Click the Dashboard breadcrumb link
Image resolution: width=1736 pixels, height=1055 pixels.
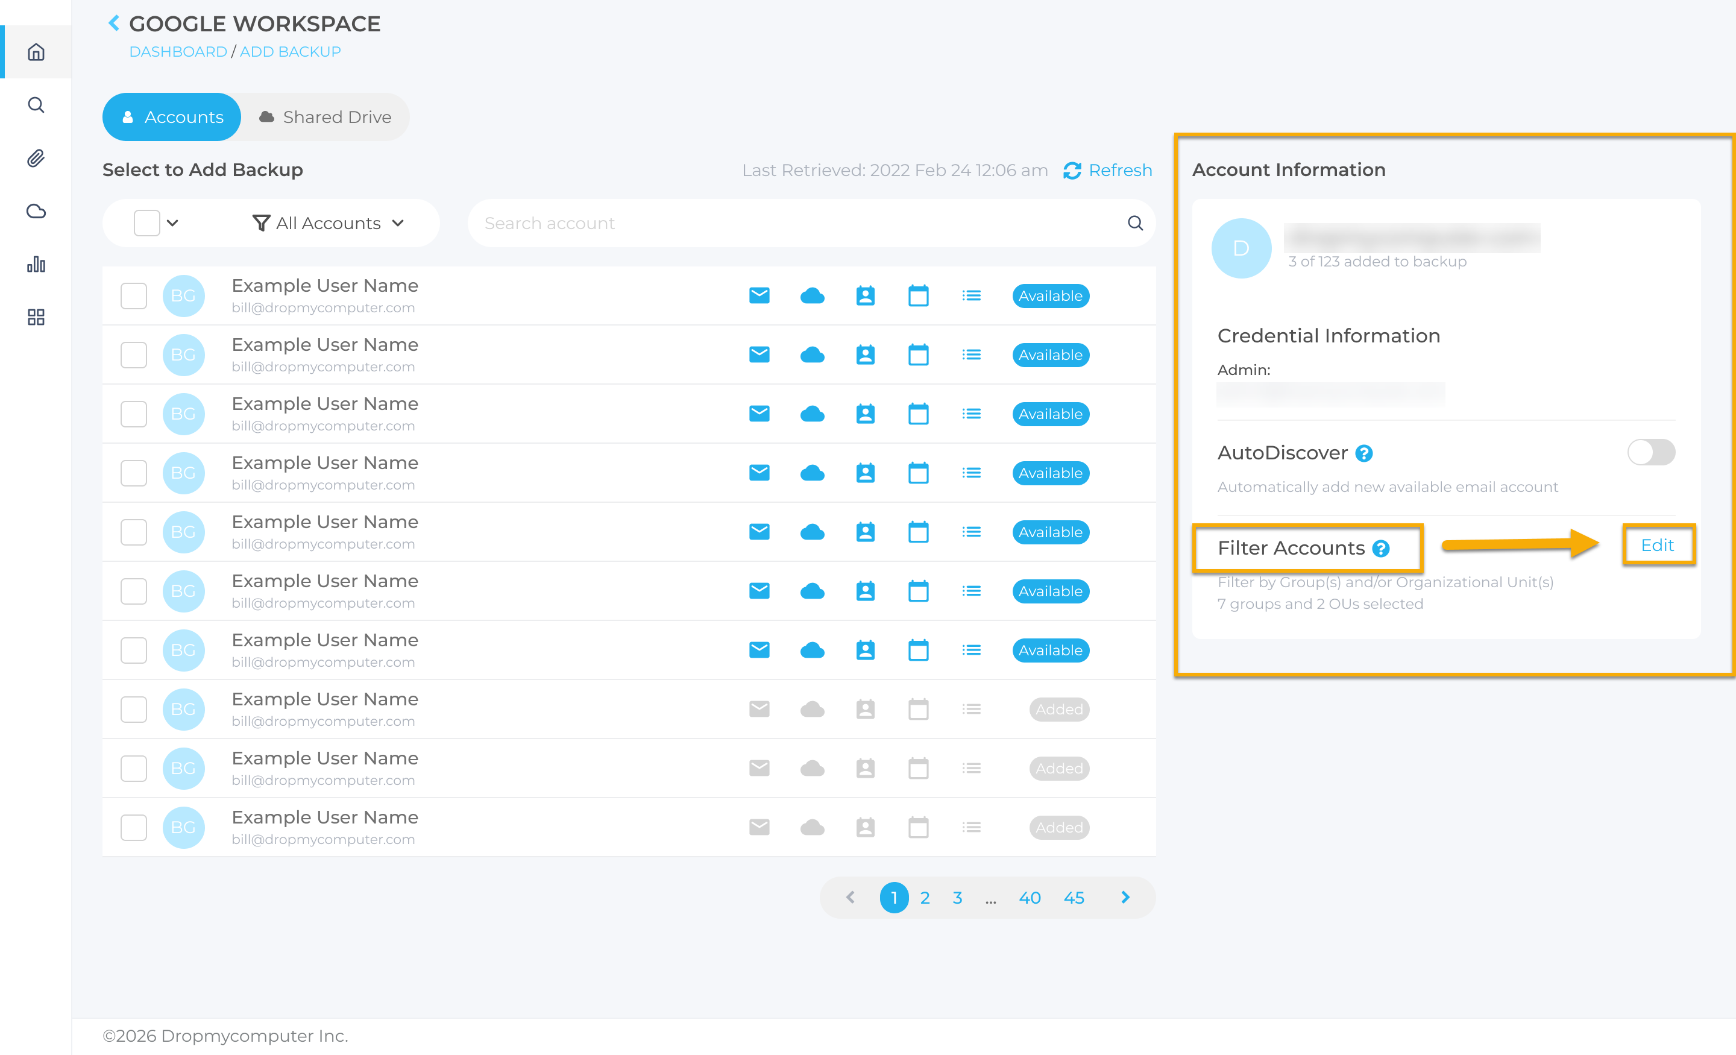pyautogui.click(x=178, y=51)
